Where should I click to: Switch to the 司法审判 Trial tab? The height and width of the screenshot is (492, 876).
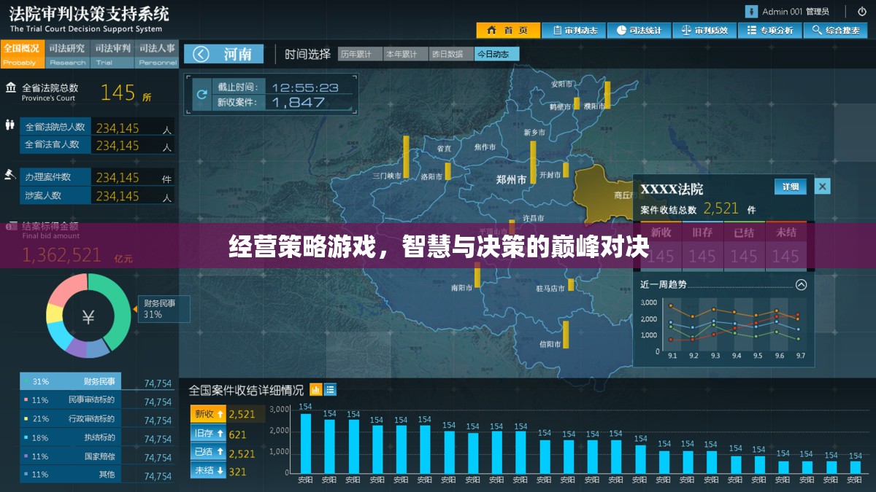click(x=112, y=53)
